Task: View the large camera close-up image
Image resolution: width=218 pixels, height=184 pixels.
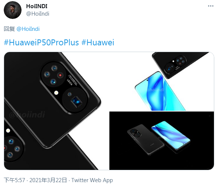Action: click(56, 111)
